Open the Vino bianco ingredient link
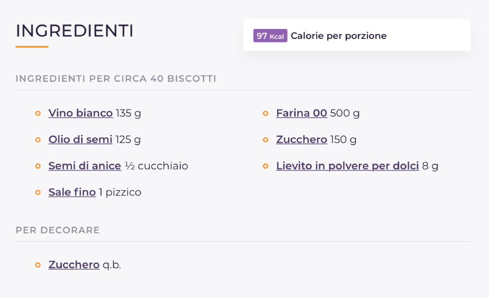 pos(81,113)
